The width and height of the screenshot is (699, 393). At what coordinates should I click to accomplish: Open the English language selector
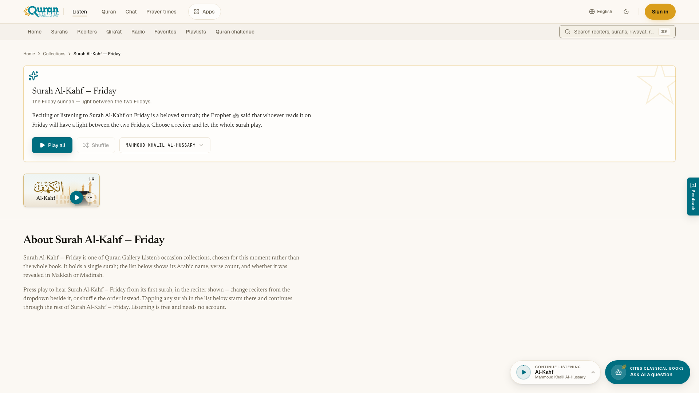click(x=601, y=12)
